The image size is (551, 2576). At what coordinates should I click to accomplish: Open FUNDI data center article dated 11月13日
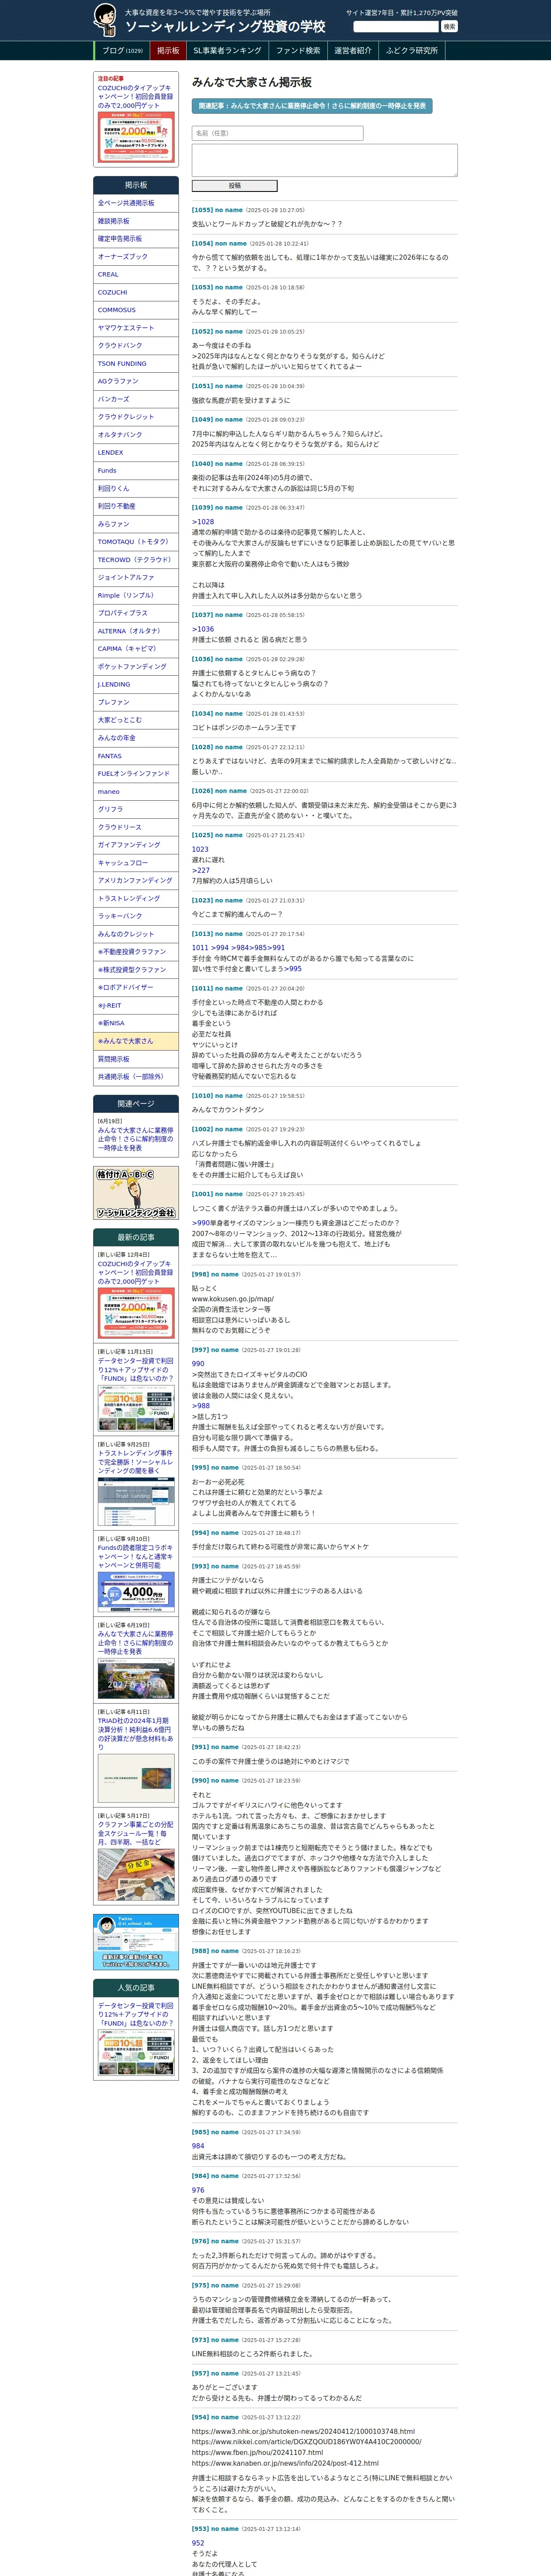[x=135, y=1369]
